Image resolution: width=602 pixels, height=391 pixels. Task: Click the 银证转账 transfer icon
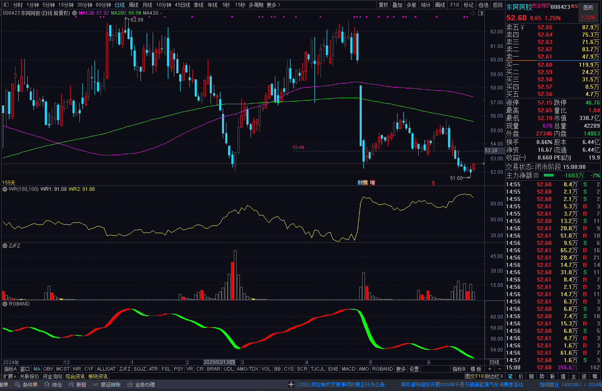click(x=95, y=384)
